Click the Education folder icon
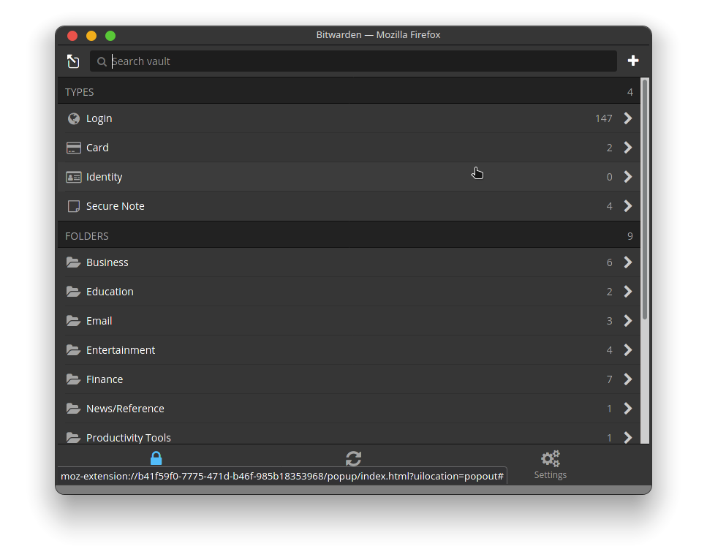Image resolution: width=707 pixels, height=557 pixels. click(x=73, y=292)
